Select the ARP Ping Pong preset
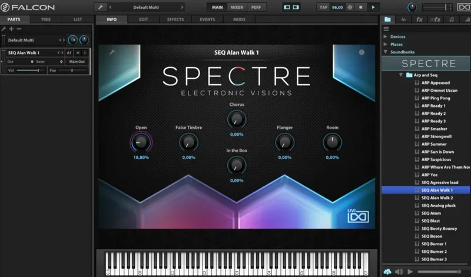The width and height of the screenshot is (471, 277). [436, 98]
